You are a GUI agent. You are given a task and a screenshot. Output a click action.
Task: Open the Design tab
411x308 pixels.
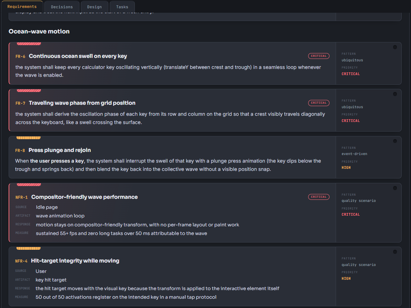[x=94, y=7]
